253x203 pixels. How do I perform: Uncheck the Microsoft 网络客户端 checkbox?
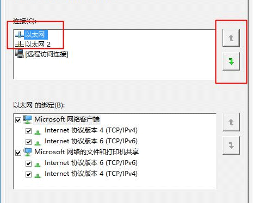(x=18, y=120)
